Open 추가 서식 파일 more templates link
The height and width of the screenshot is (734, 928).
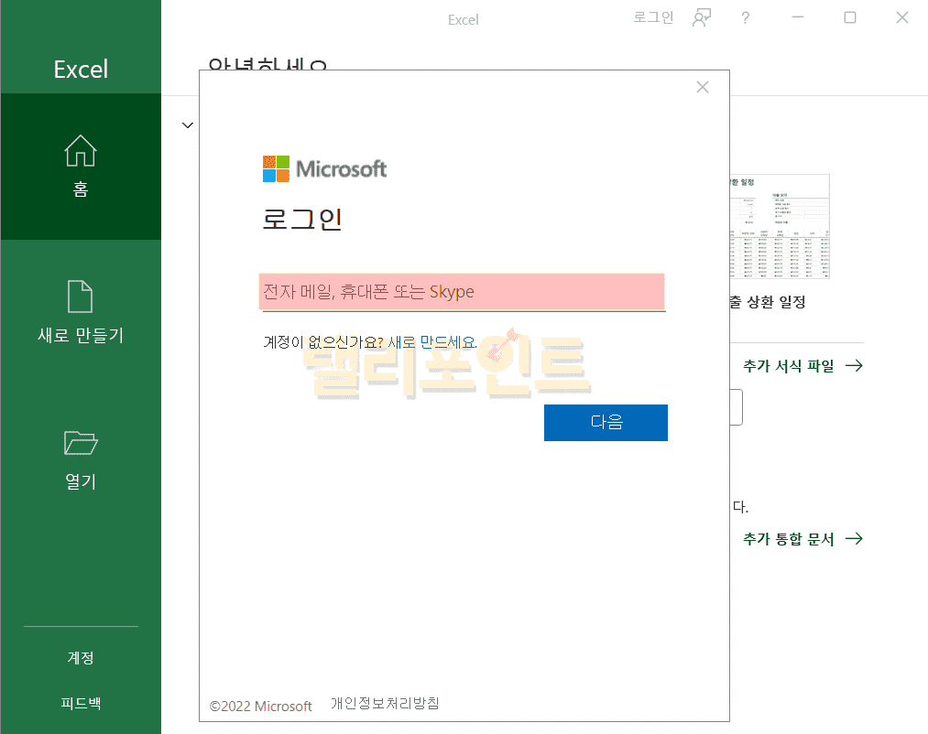[802, 366]
